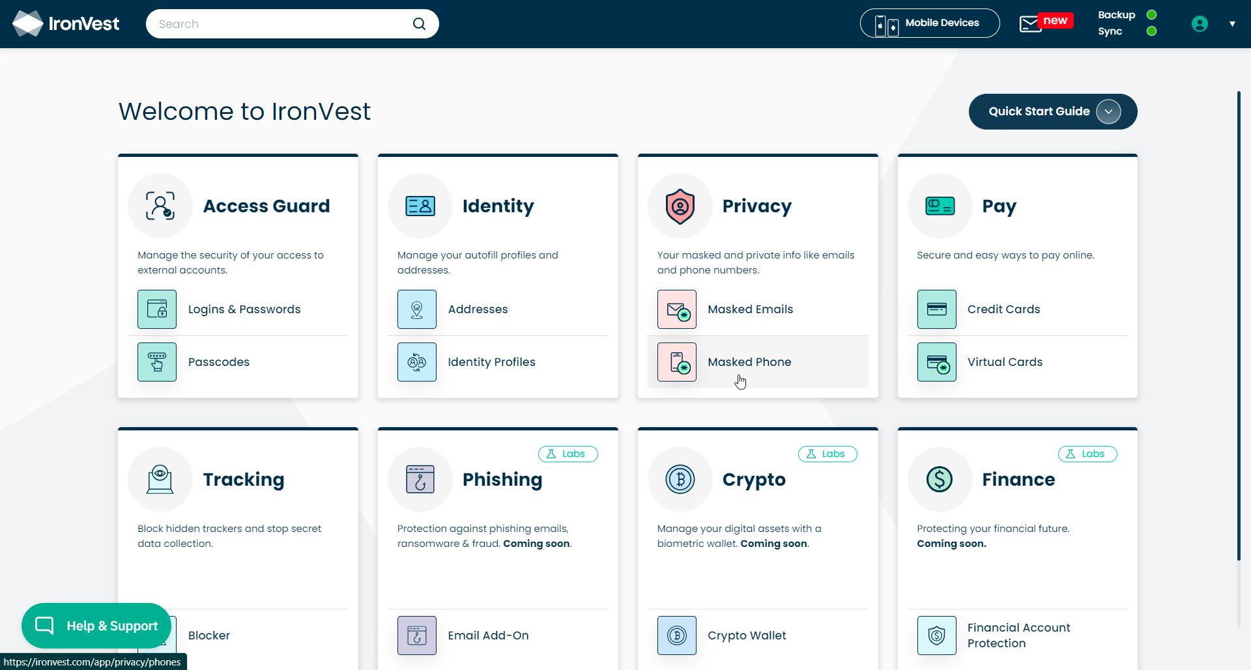Open Help & Support chat
1251x670 pixels.
[96, 626]
